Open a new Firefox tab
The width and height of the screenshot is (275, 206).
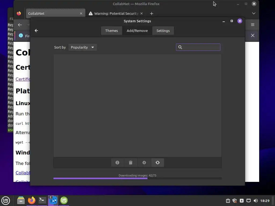151,13
